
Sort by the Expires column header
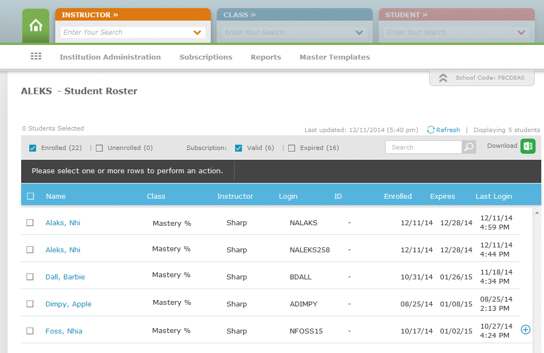pos(442,197)
